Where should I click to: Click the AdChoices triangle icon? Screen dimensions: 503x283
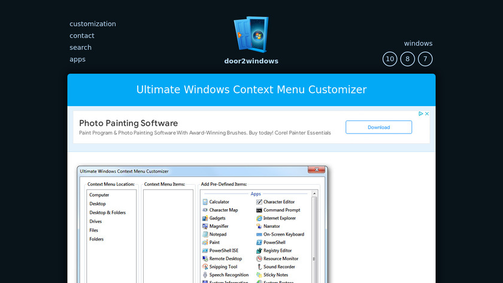tap(420, 114)
